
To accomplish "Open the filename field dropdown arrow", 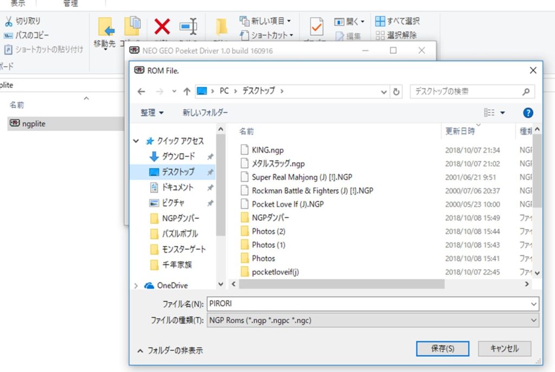I will [x=534, y=304].
